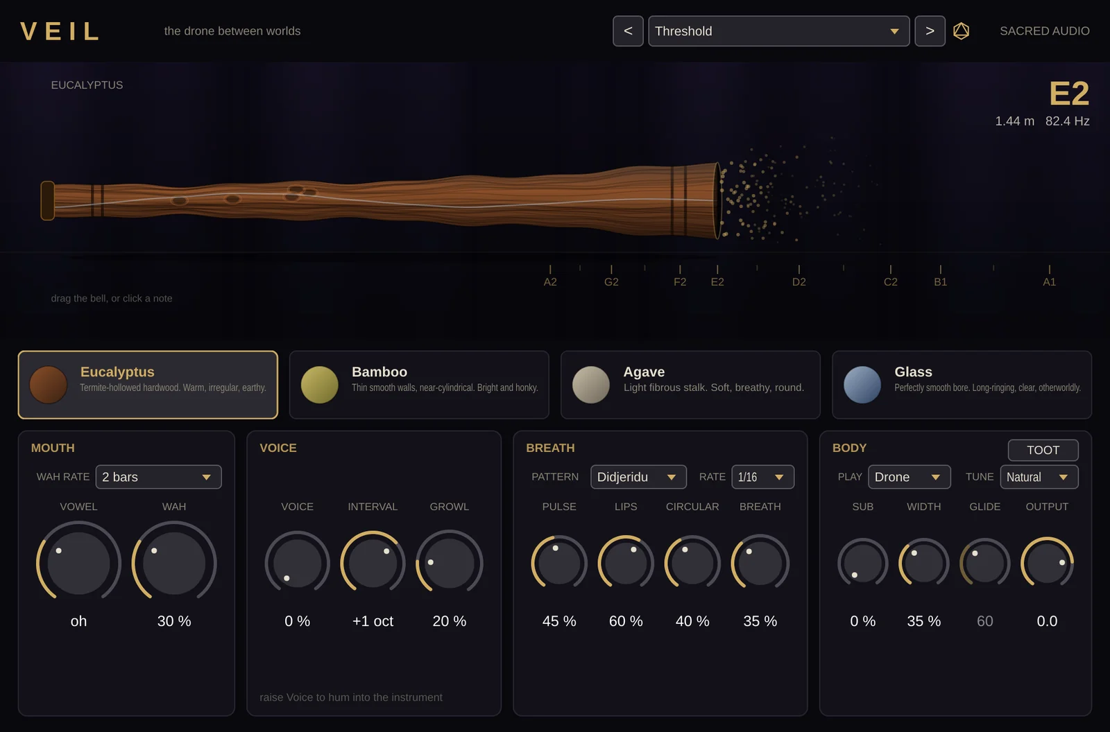The image size is (1110, 732).
Task: Select note A2 on the length ruler
Action: pyautogui.click(x=550, y=277)
